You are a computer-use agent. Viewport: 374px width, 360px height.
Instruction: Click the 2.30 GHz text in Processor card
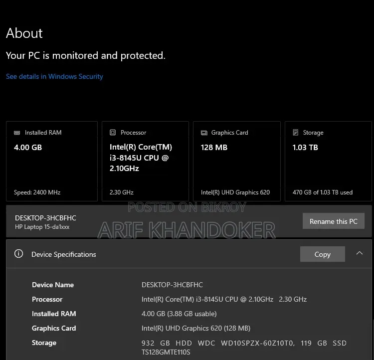(121, 192)
